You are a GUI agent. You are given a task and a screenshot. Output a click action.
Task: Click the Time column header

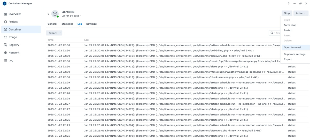(x=51, y=40)
